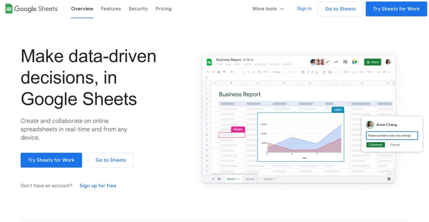Image resolution: width=429 pixels, height=222 pixels.
Task: Expand the More tools dropdown
Action: pos(268,9)
